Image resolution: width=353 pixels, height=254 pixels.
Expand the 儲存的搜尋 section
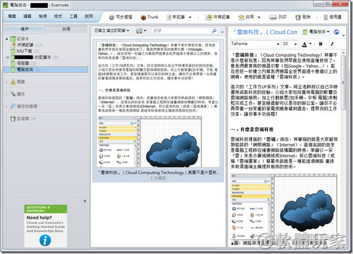click(x=7, y=106)
